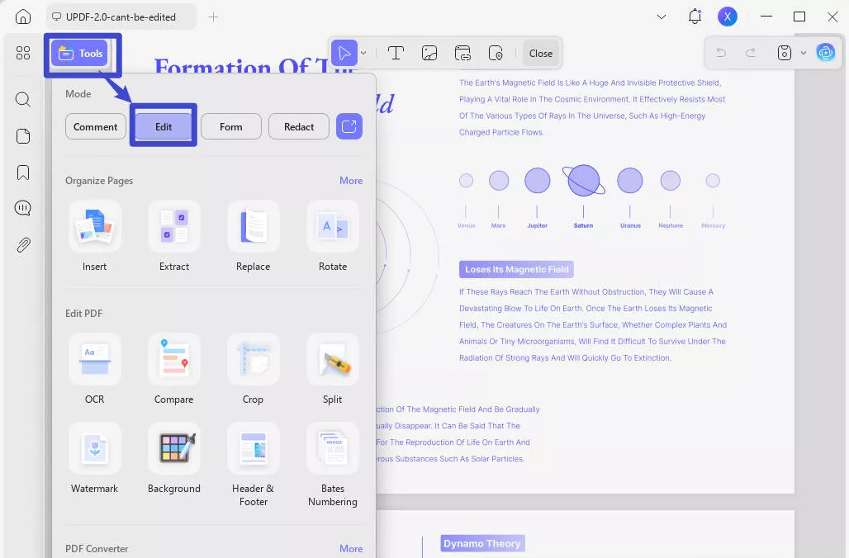Enable Form mode
The width and height of the screenshot is (849, 558).
pyautogui.click(x=230, y=126)
